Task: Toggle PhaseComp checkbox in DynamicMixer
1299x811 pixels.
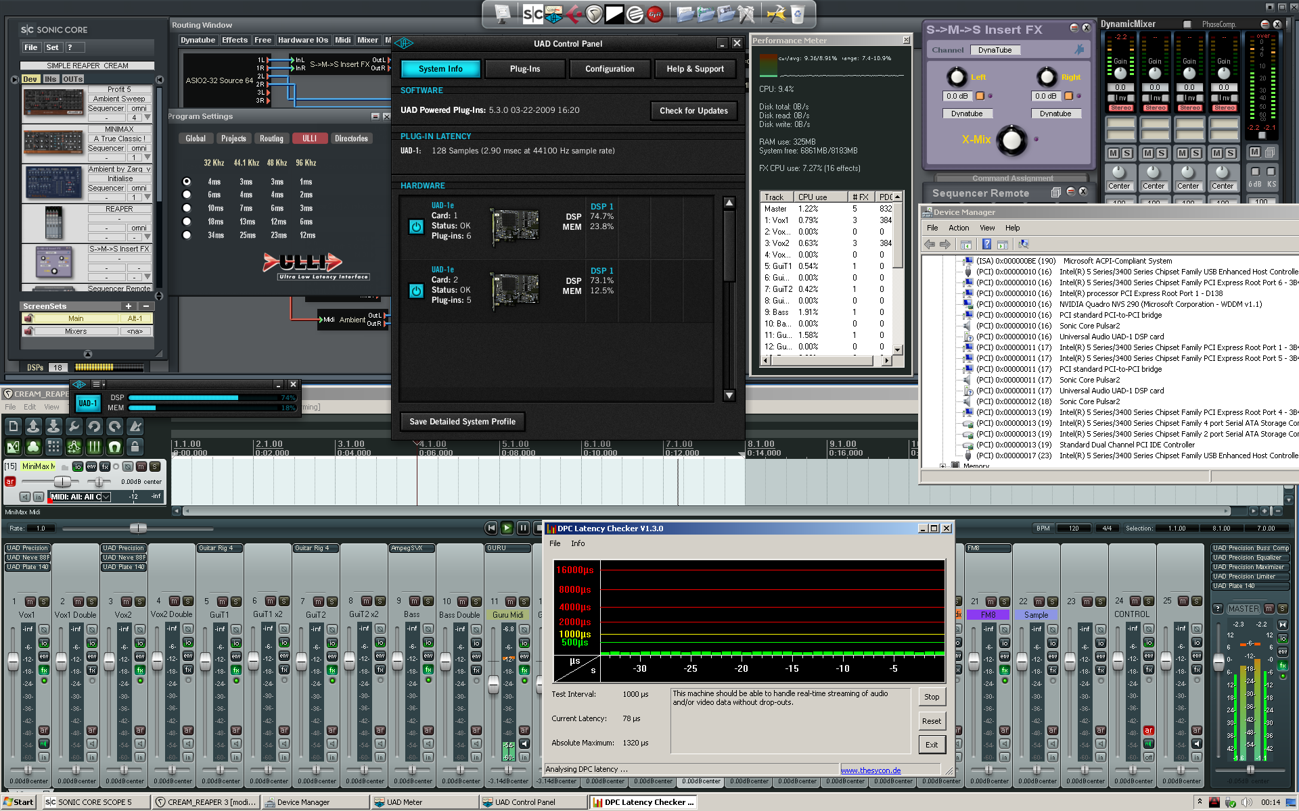Action: click(1187, 24)
